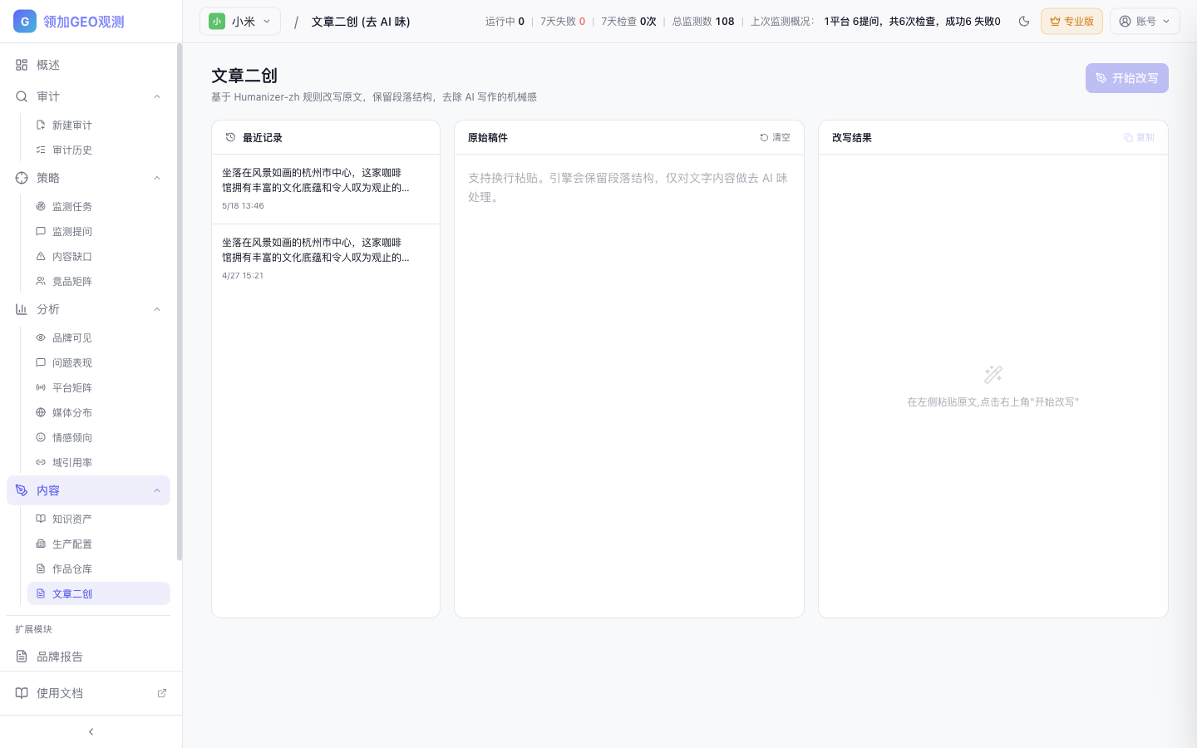Click the 分析 bar chart icon

pos(22,309)
